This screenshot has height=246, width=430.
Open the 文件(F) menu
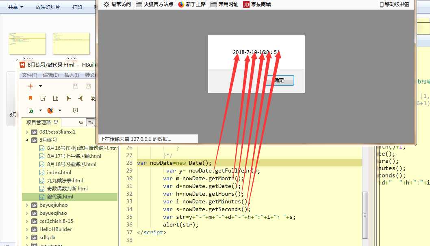tap(29, 75)
